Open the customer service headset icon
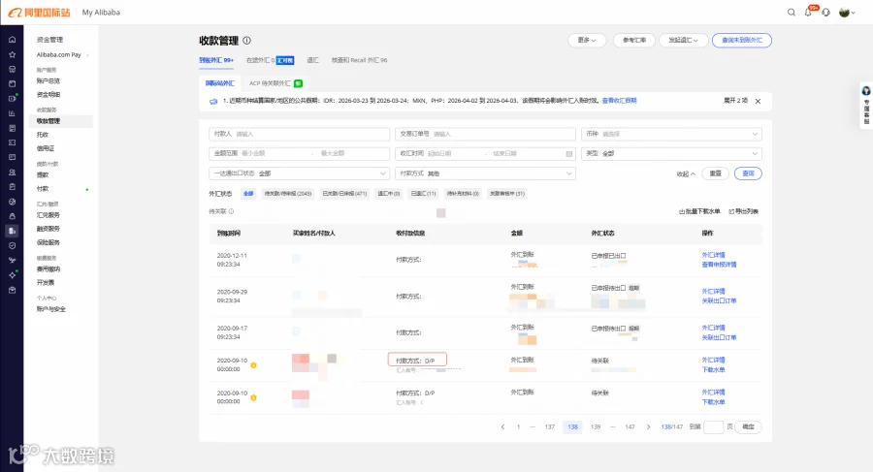The image size is (873, 472). (x=825, y=13)
